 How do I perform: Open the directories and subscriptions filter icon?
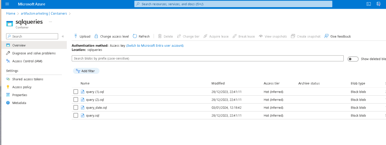379,4
